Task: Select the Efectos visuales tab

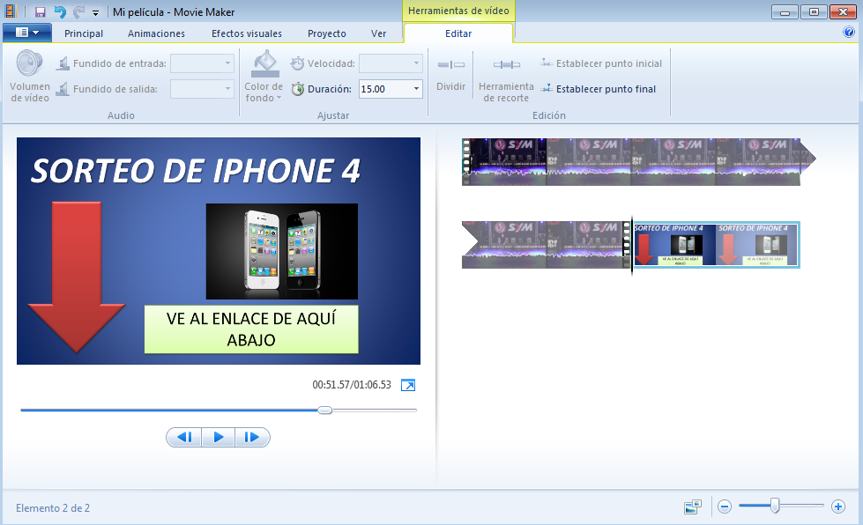Action: point(247,33)
